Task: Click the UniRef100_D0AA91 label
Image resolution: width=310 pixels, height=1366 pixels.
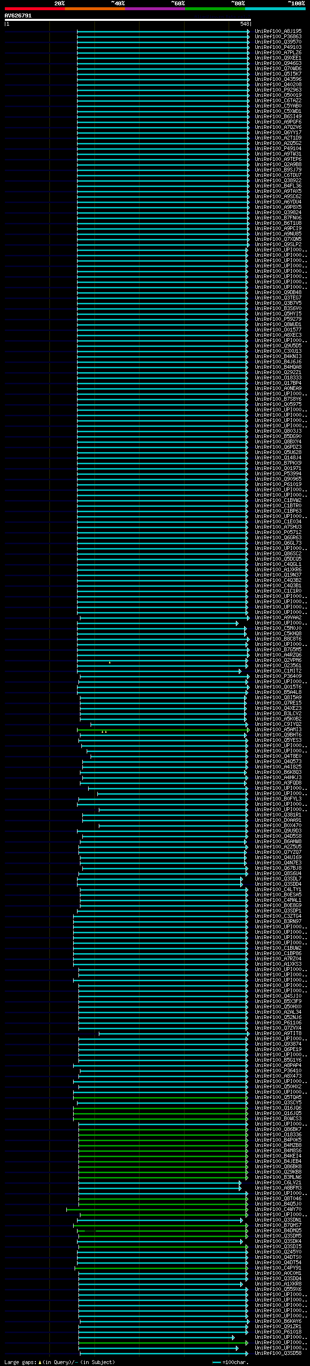Action: 278,820
